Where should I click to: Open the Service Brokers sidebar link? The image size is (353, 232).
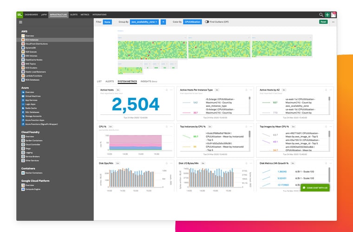pos(33,157)
